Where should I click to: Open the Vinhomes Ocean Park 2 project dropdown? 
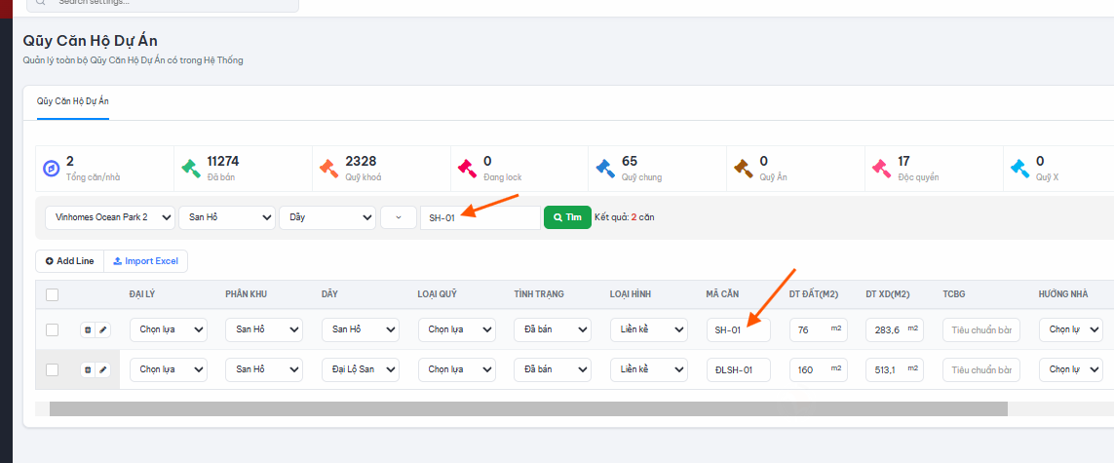click(110, 217)
